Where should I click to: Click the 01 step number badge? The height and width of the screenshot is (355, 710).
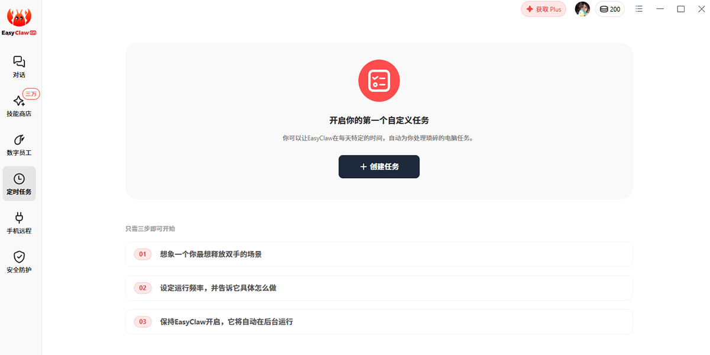(143, 254)
